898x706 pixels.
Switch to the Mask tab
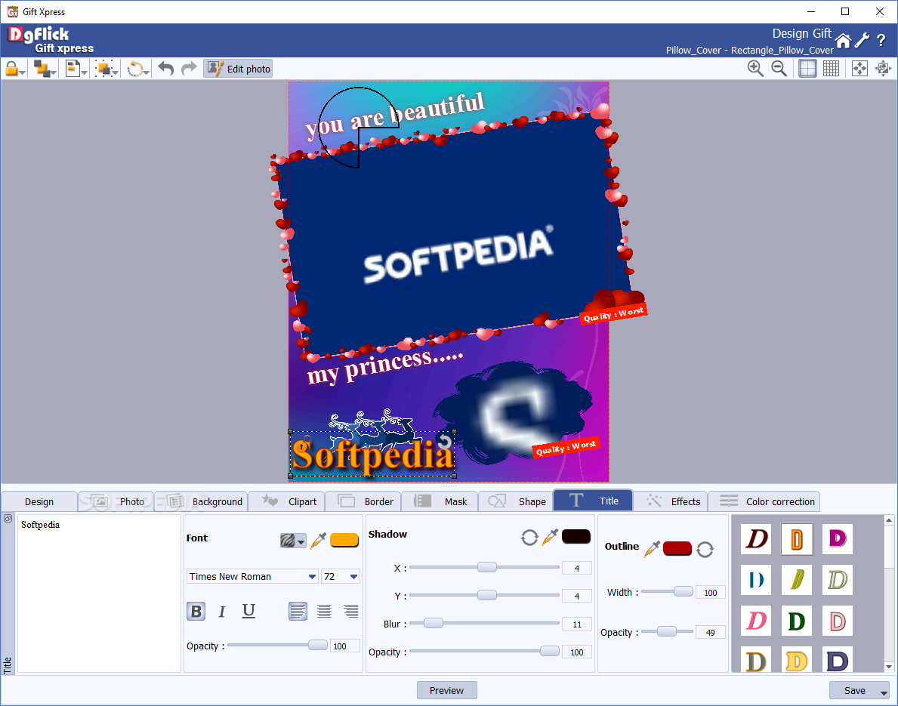440,501
